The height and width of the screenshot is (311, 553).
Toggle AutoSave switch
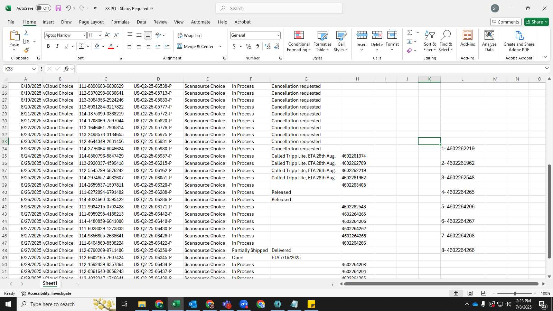[x=43, y=8]
